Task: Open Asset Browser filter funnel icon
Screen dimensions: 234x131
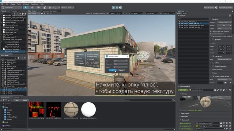Action: click(173, 100)
